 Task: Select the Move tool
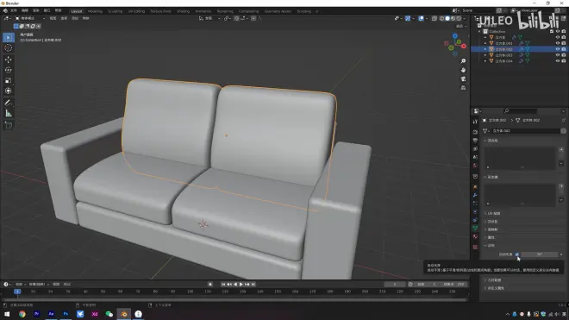click(x=9, y=60)
